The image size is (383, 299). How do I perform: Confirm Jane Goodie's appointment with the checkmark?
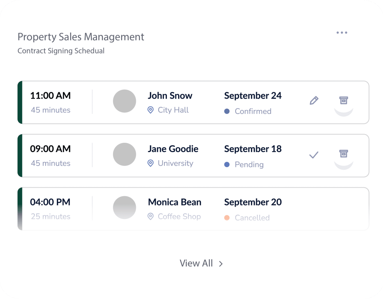pos(314,155)
